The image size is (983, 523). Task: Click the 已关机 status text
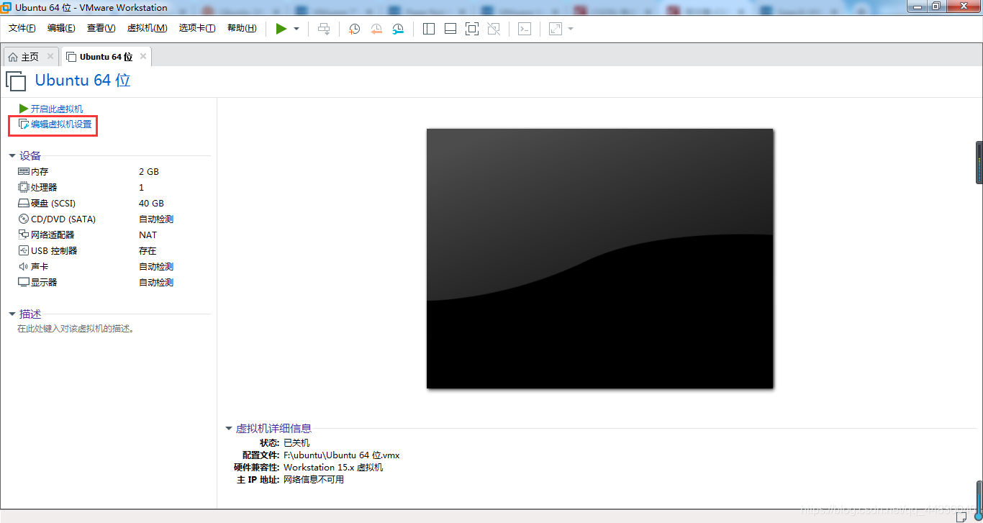[296, 443]
